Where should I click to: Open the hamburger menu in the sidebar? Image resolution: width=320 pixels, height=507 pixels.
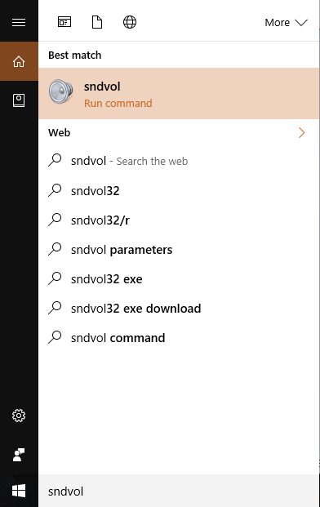[x=19, y=22]
